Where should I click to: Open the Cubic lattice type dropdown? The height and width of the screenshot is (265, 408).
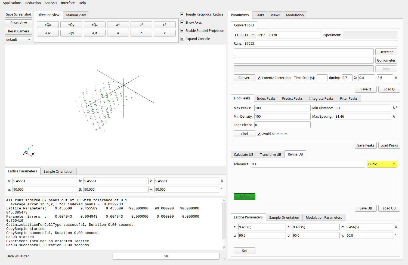pyautogui.click(x=382, y=164)
